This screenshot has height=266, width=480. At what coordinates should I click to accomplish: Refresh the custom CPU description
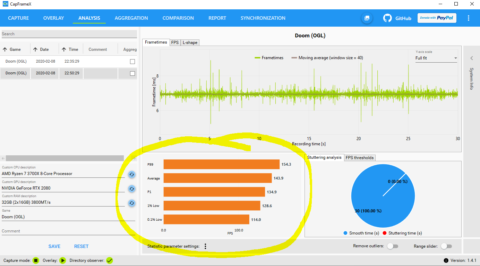132,174
